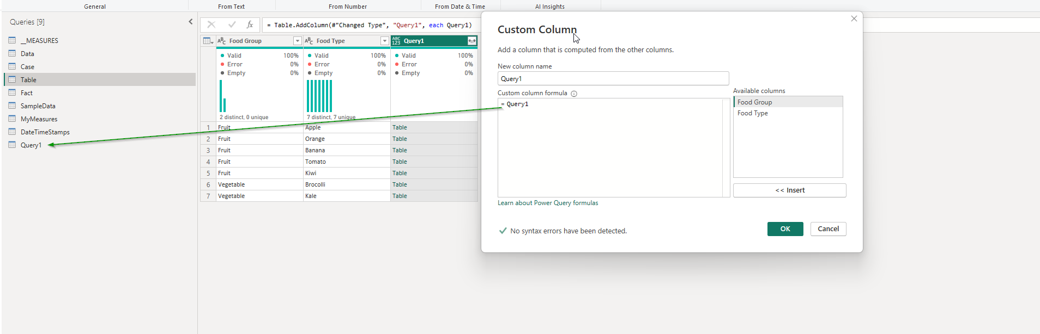Click the Vegetable cell in row 6

click(x=259, y=184)
